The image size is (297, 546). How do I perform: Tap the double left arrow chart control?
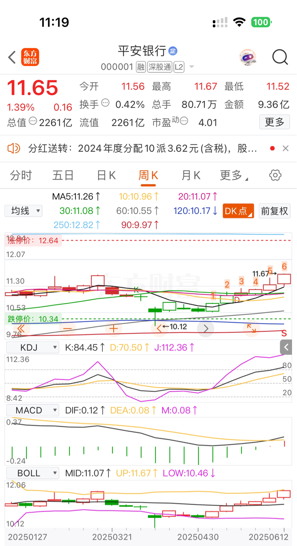(21, 329)
